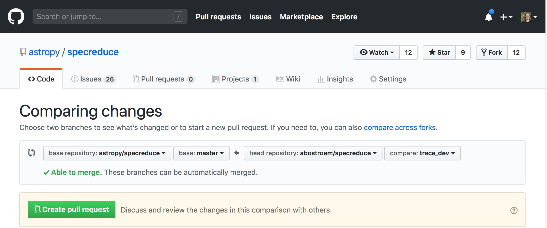
Task: Open the notifications bell
Action: (488, 17)
